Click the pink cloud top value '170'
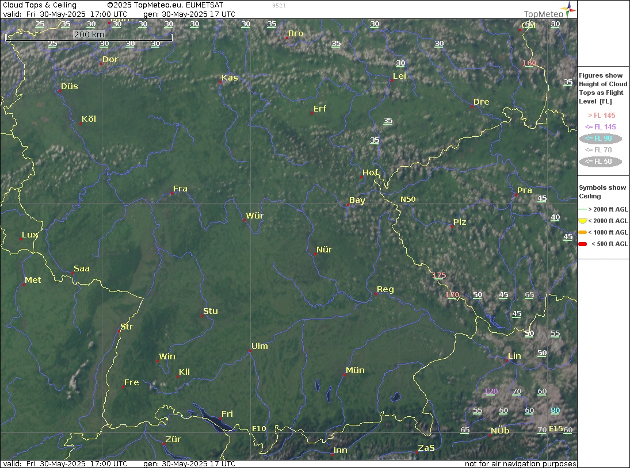 pos(452,294)
